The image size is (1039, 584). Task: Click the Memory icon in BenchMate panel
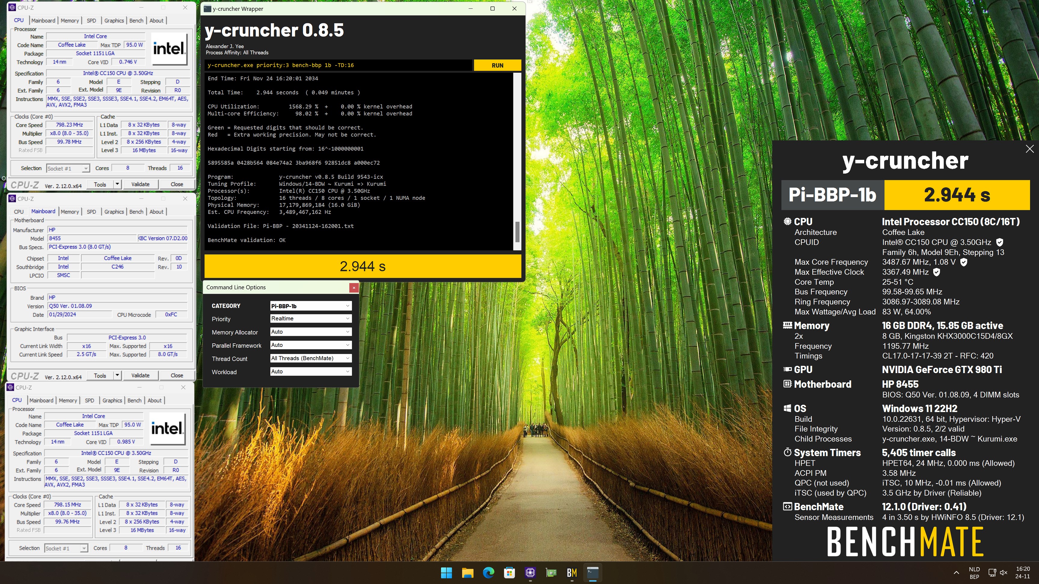pos(787,325)
